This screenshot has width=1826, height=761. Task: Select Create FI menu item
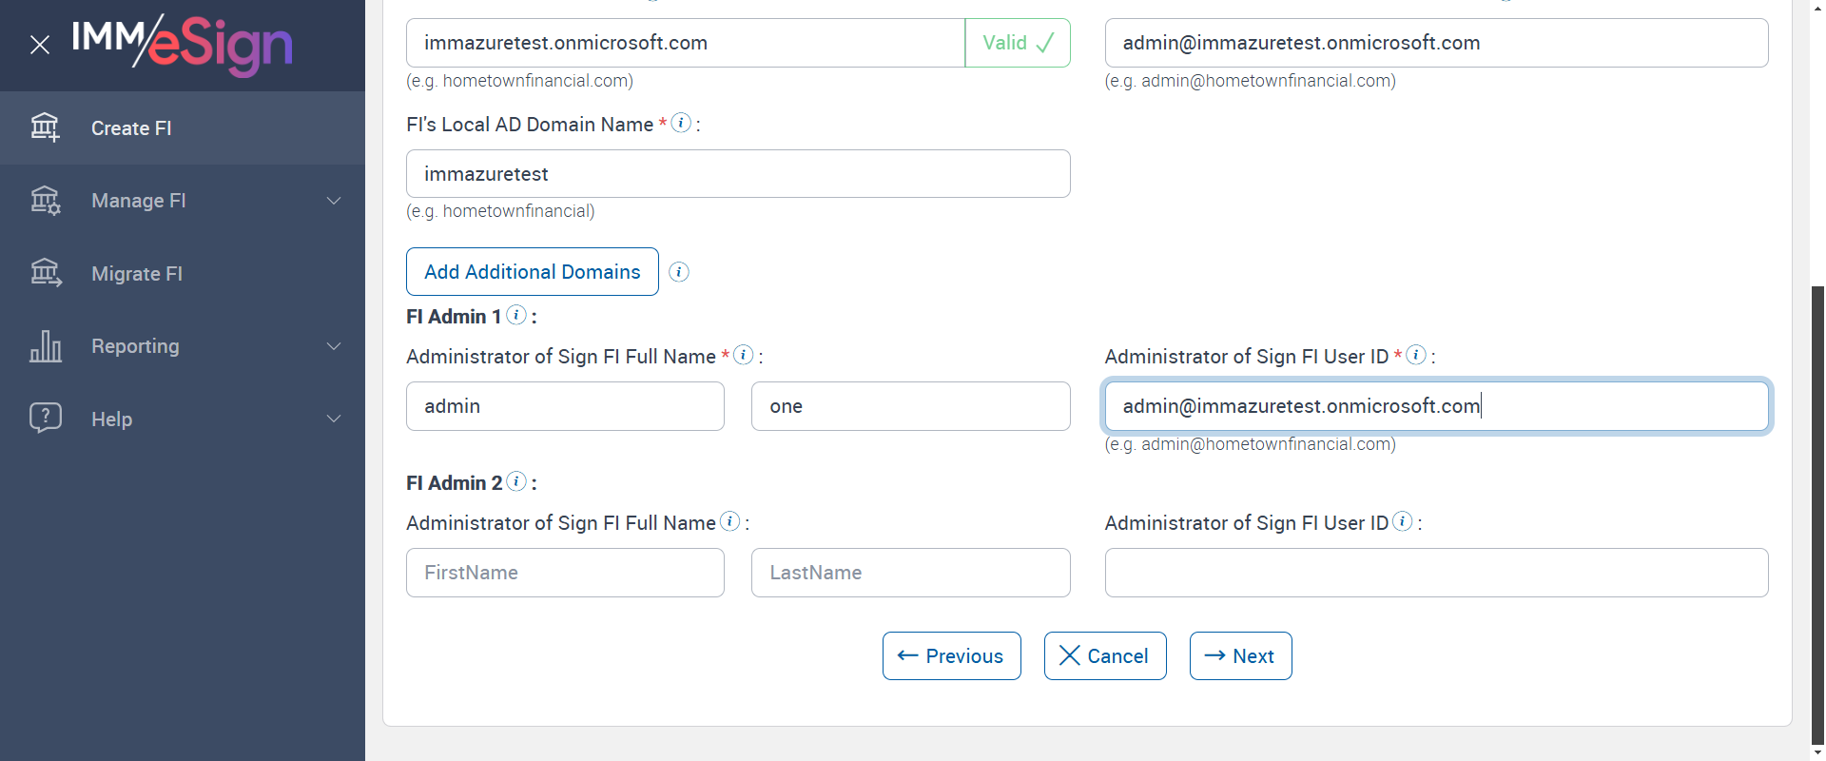point(131,128)
